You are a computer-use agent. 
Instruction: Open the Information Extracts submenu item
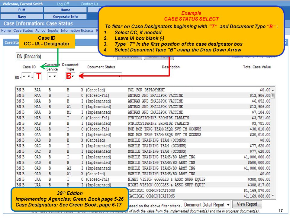click(x=77, y=30)
